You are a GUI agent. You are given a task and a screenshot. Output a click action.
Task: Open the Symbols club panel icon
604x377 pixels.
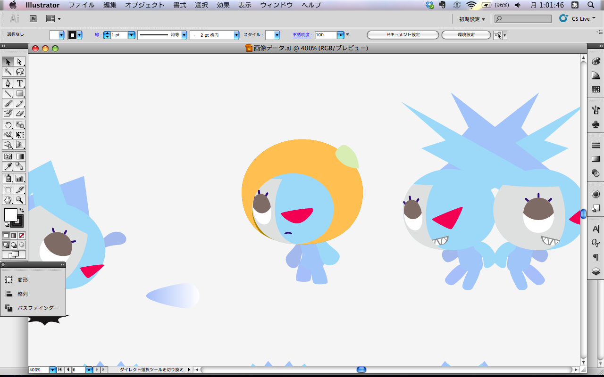(x=596, y=124)
